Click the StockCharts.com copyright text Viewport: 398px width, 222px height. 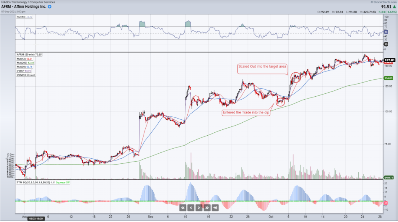pyautogui.click(x=384, y=2)
